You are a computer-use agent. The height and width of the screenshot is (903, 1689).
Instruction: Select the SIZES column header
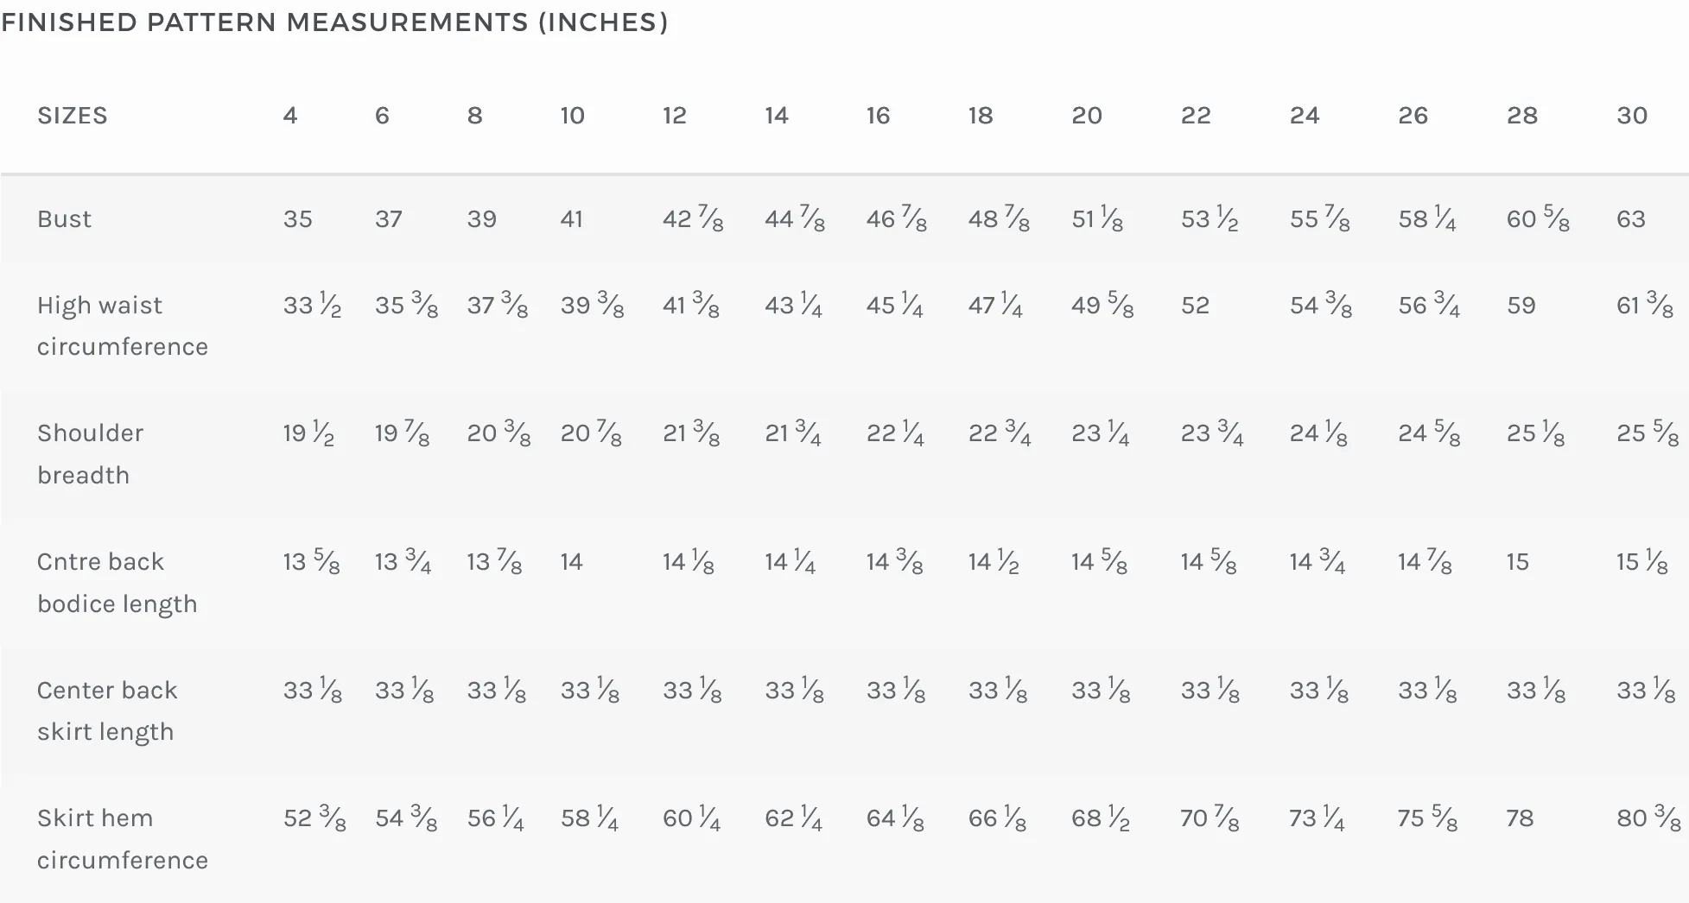[73, 116]
